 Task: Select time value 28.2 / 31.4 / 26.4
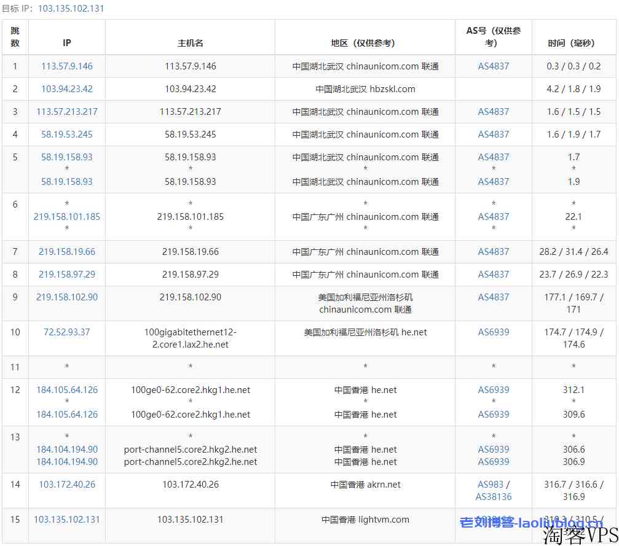[574, 252]
